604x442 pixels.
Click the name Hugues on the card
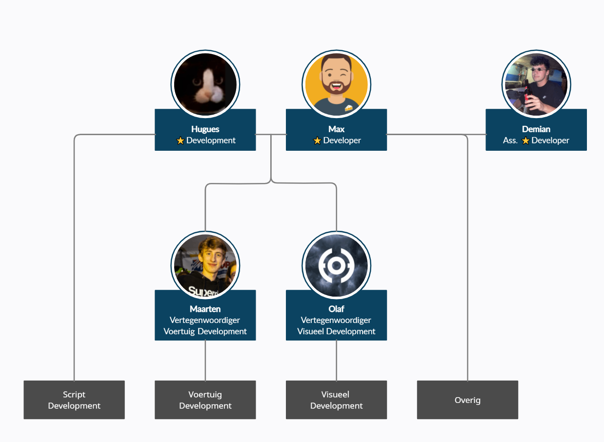205,129
